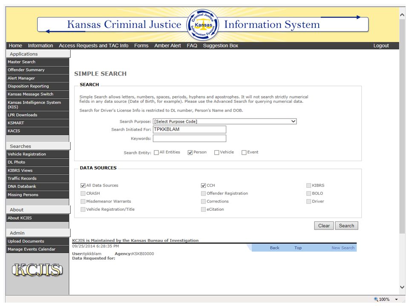The image size is (409, 306).
Task: Open Missing Persons in sidebar
Action: tap(37, 195)
